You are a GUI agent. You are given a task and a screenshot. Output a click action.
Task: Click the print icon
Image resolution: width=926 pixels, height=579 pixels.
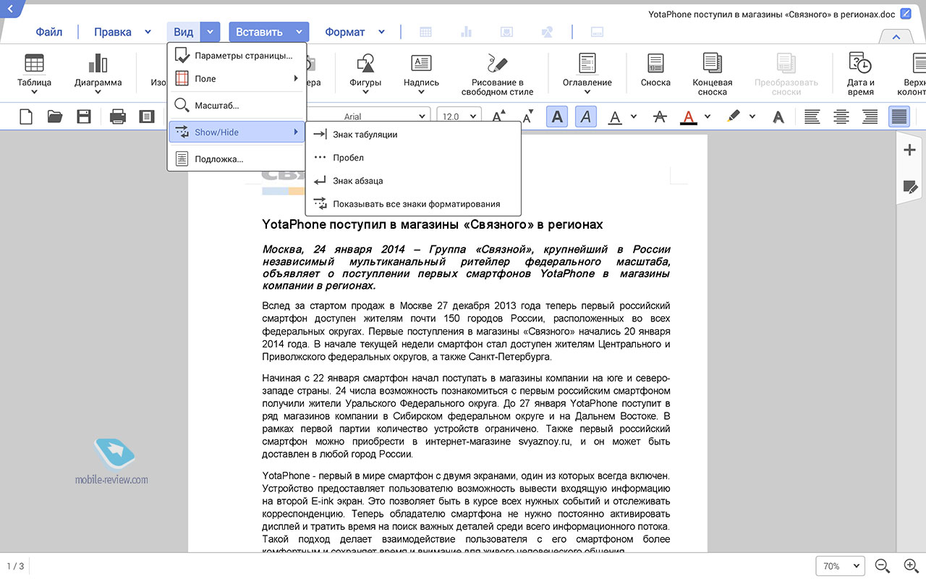click(x=118, y=117)
